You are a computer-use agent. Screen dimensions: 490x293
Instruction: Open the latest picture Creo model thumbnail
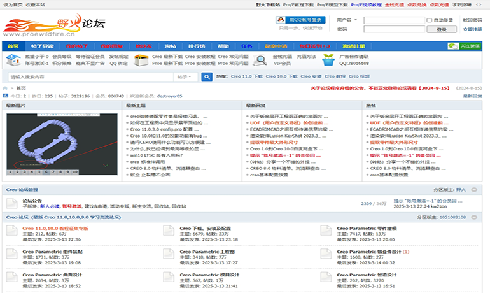pos(62,140)
